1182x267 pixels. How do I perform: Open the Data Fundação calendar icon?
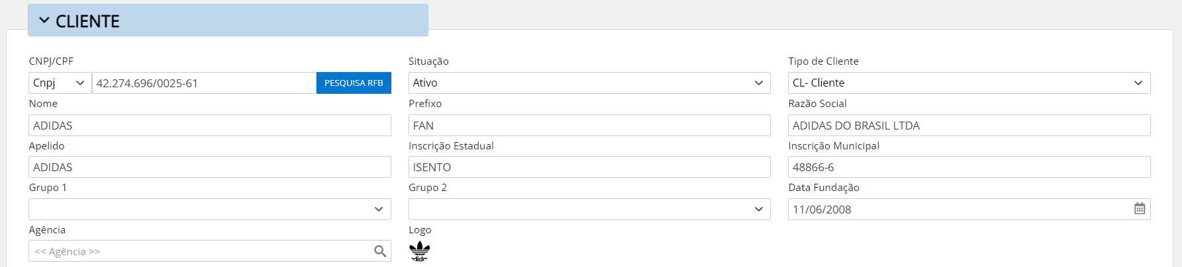click(x=1140, y=209)
